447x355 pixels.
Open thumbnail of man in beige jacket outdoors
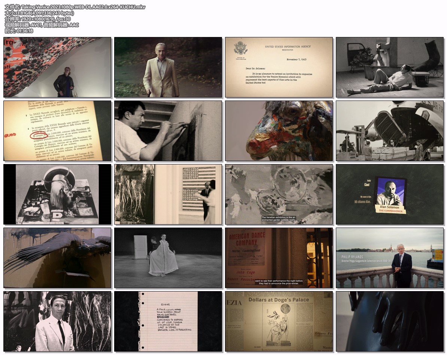(x=168, y=67)
